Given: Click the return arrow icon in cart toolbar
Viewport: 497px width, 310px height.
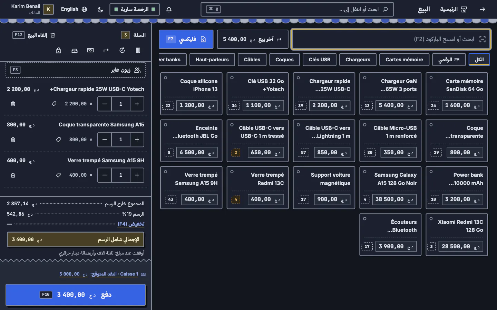Looking at the screenshot, I should click(106, 50).
